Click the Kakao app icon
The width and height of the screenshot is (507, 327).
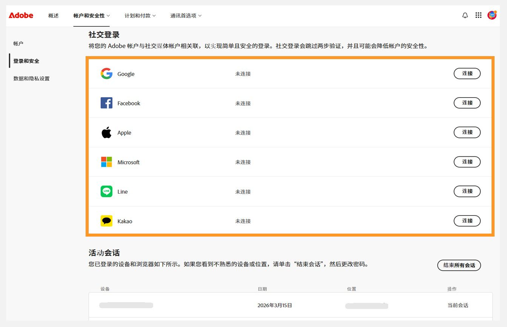pyautogui.click(x=106, y=221)
